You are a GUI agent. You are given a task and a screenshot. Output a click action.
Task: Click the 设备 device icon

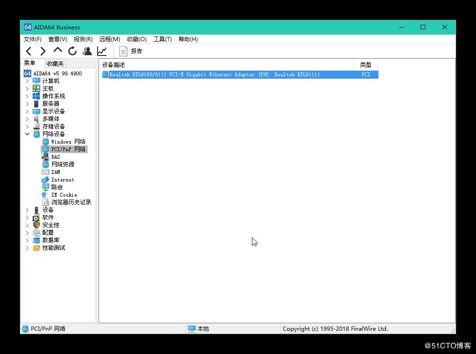[36, 210]
